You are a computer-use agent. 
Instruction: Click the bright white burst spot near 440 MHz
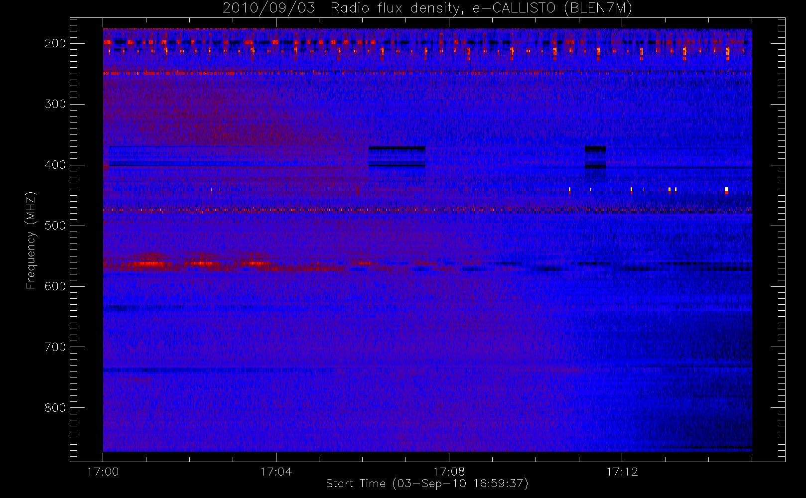click(x=726, y=190)
